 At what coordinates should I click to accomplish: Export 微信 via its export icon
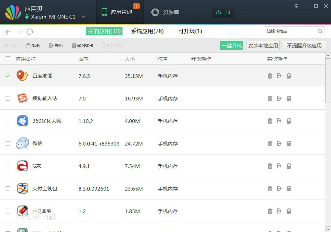pyautogui.click(x=279, y=144)
